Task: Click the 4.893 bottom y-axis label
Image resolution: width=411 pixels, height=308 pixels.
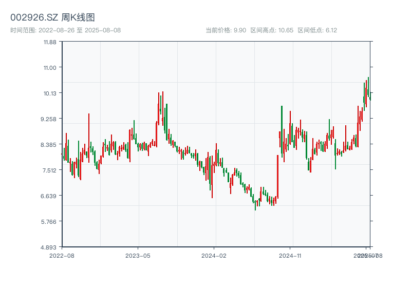Action: [x=49, y=247]
